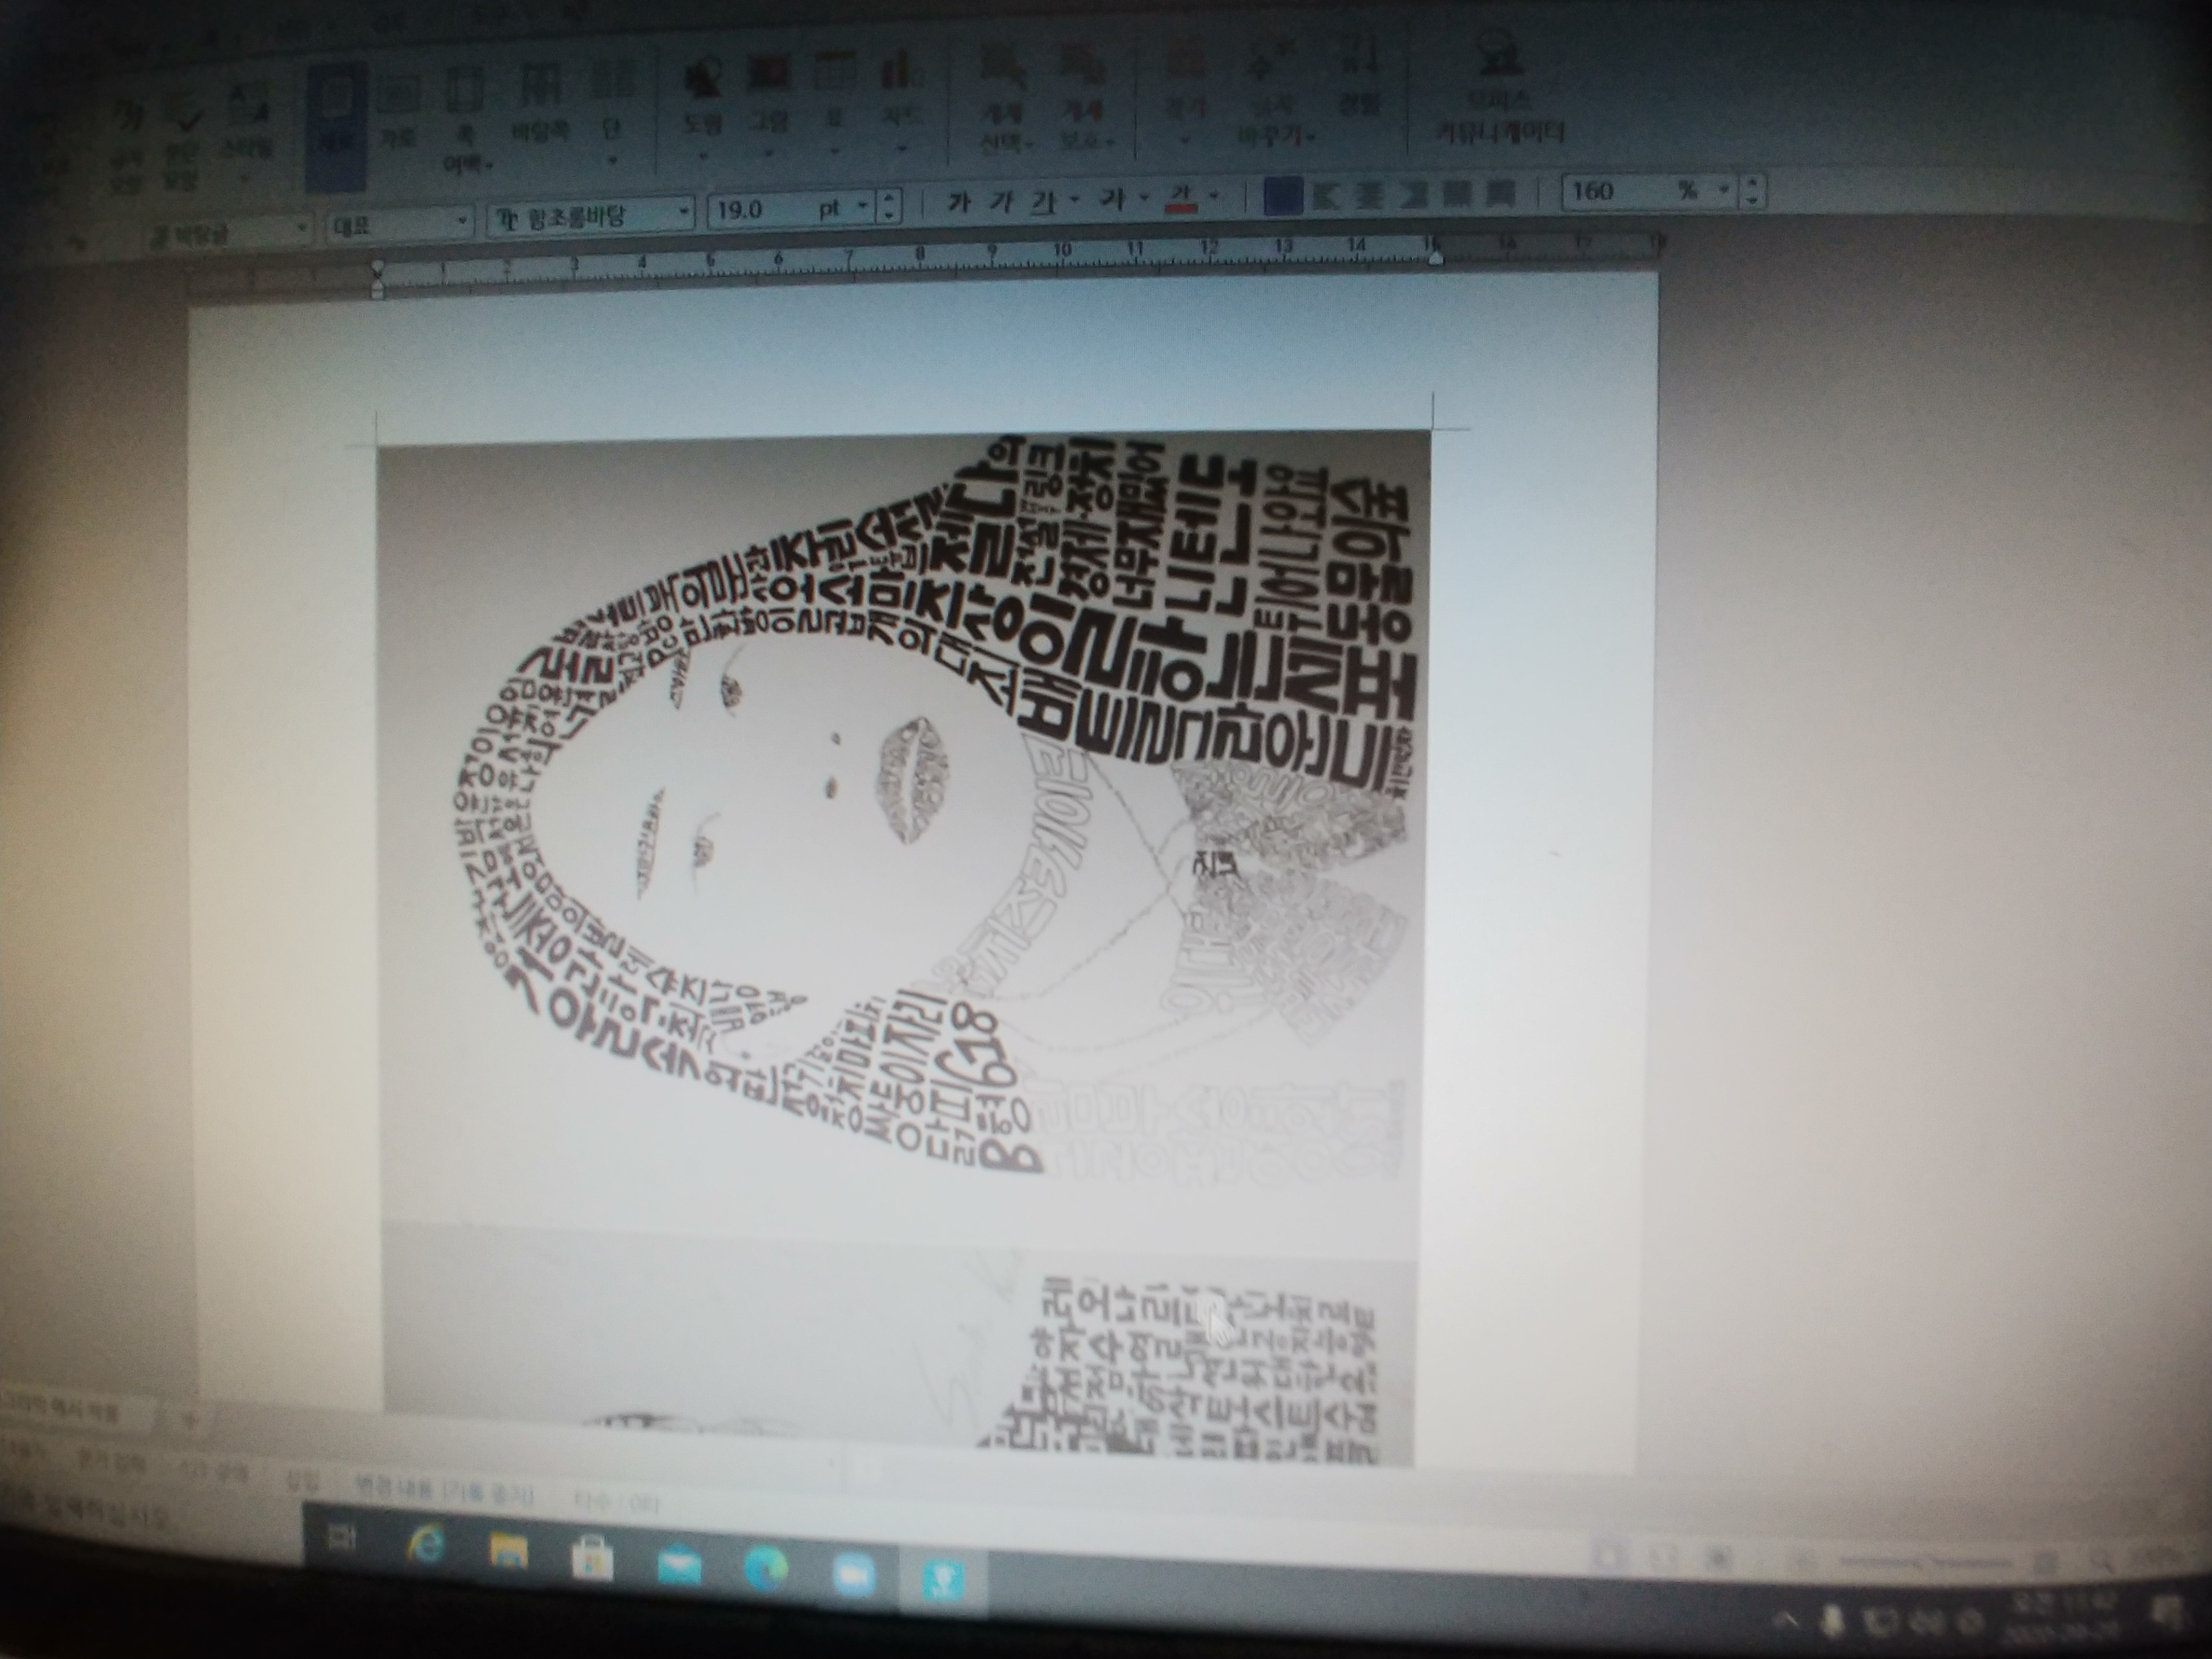This screenshot has width=2212, height=1659.
Task: Click the red font color 가 button
Action: click(x=1182, y=200)
